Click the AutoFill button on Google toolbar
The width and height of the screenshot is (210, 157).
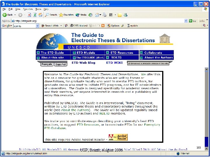pyautogui.click(x=95, y=26)
